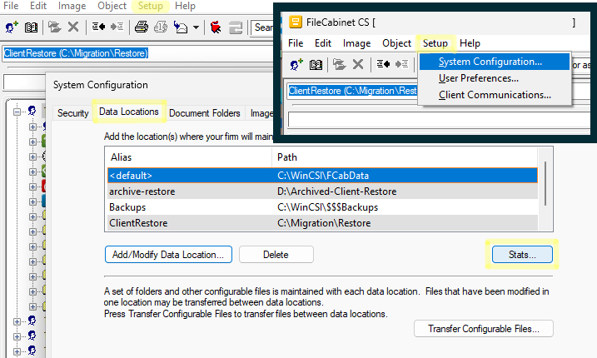Click the C:\WinCSI\$$$Backups path cell
Viewport: 597px width, 358px height.
click(x=327, y=207)
